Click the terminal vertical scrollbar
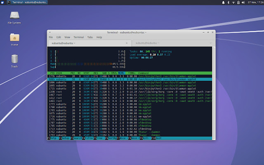The width and height of the screenshot is (264, 165). (214, 93)
